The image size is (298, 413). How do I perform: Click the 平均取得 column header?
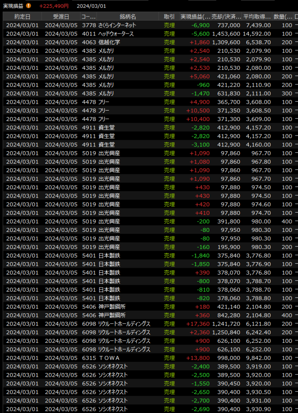coord(257,17)
